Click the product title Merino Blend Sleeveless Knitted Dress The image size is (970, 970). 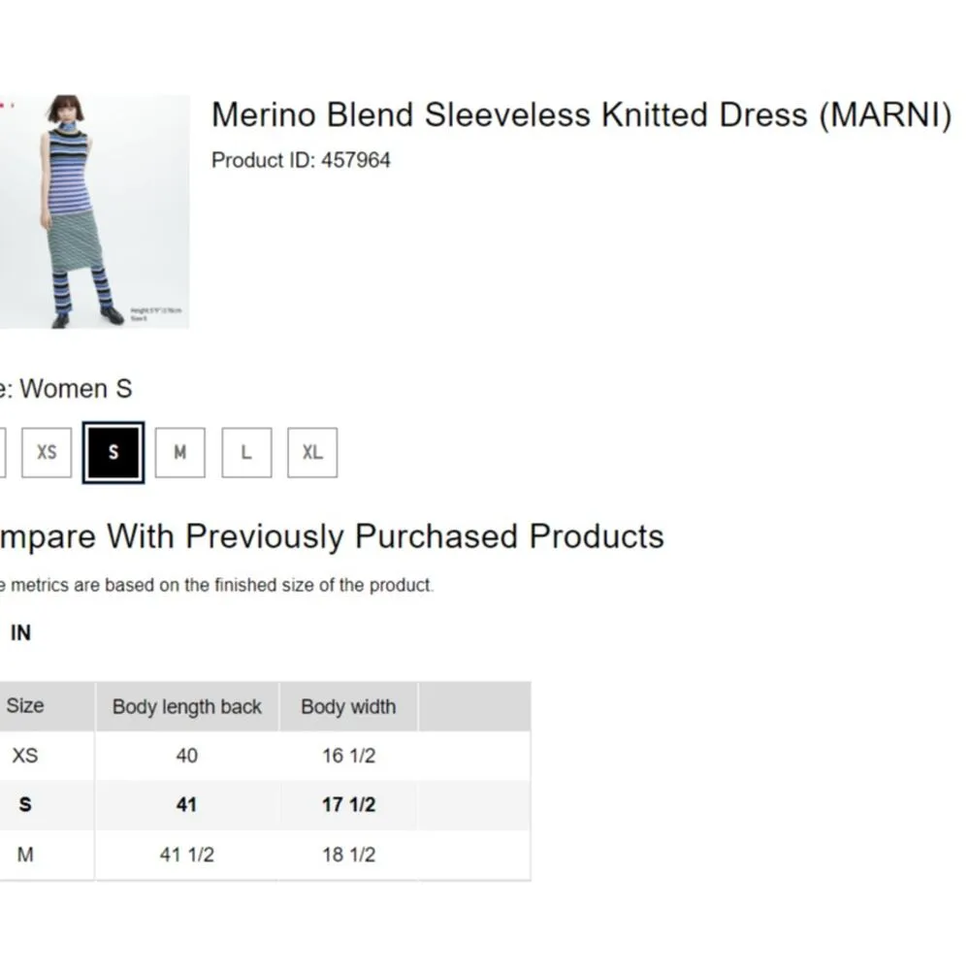[x=582, y=114]
